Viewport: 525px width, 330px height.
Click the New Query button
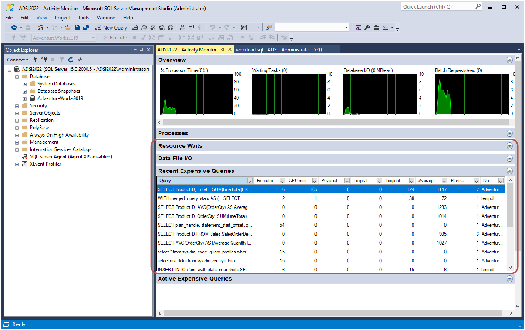pyautogui.click(x=111, y=28)
